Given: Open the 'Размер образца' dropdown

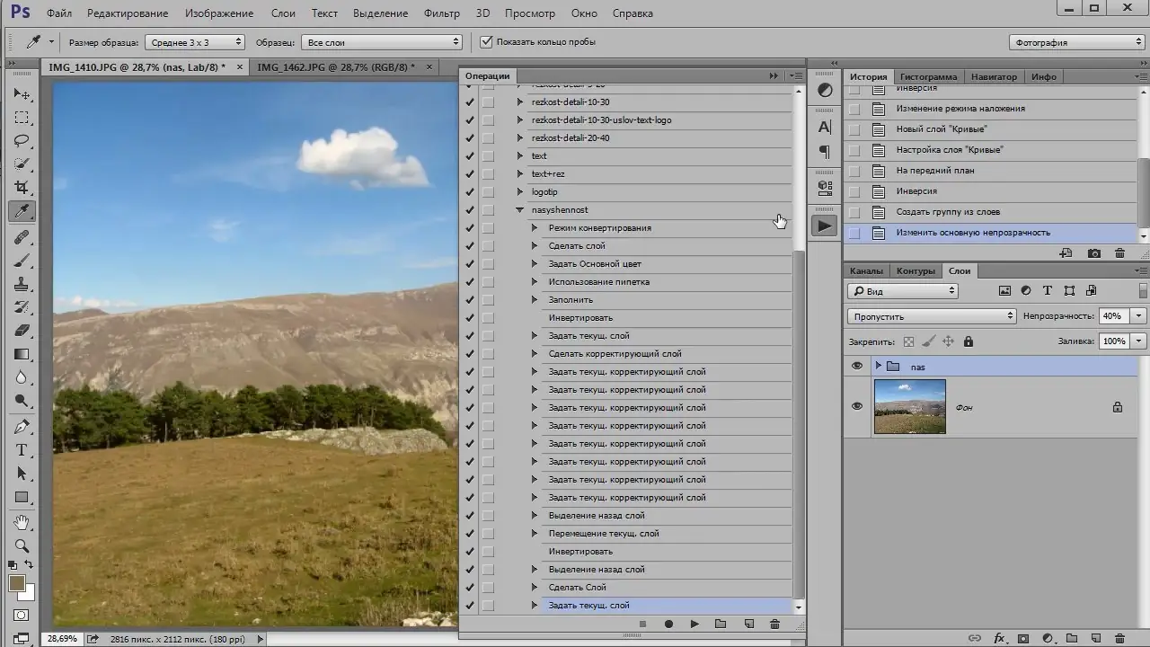Looking at the screenshot, I should point(195,42).
